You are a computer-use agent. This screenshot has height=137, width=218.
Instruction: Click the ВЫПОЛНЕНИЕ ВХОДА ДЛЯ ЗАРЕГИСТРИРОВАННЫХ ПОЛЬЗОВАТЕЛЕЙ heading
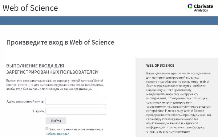pyautogui.click(x=52, y=69)
